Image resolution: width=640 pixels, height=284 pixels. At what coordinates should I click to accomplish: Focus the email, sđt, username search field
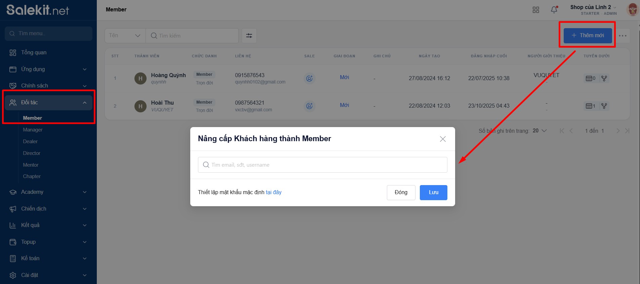pos(323,165)
